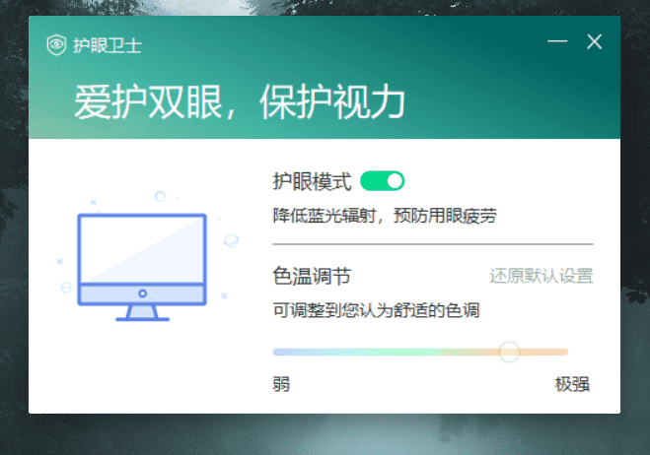Click the 爱护双眼，保护视力 banner text
This screenshot has width=650, height=455.
[x=240, y=101]
